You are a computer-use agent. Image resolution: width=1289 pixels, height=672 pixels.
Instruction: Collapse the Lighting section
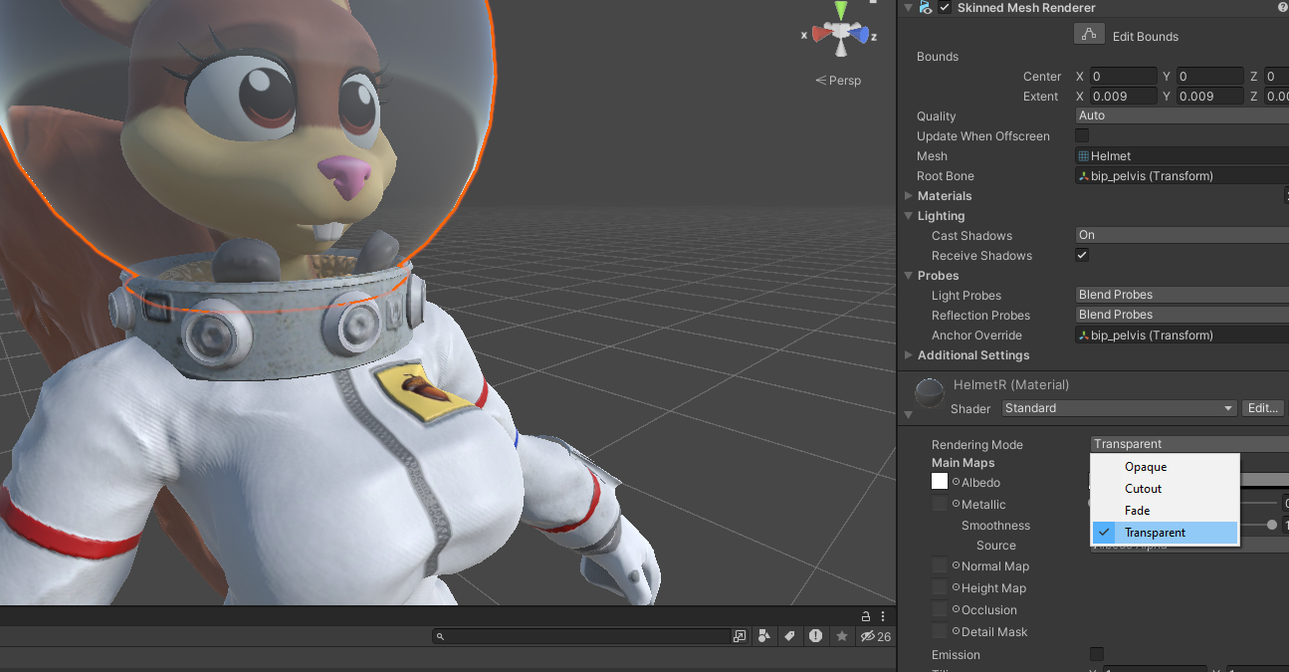909,216
